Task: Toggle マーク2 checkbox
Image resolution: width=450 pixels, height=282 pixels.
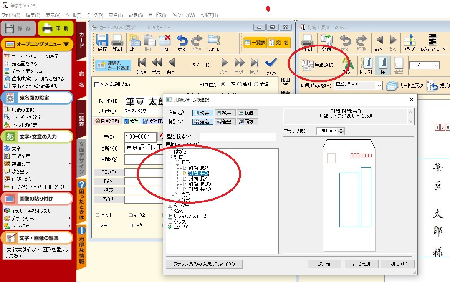Action: pos(131,215)
